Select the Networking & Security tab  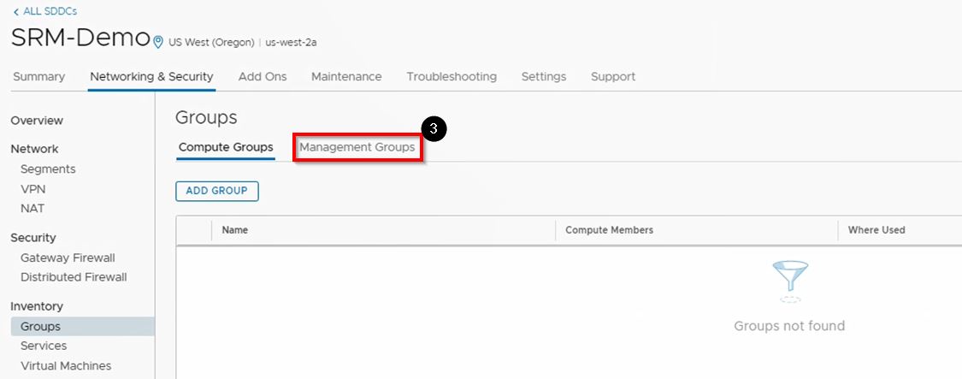click(151, 76)
